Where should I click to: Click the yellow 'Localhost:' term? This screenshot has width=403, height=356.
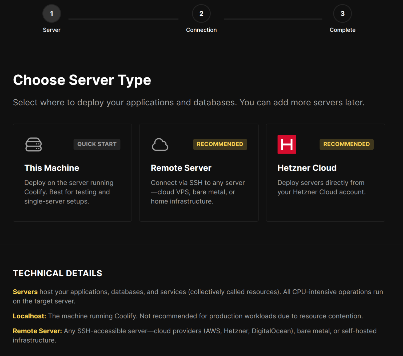click(30, 316)
